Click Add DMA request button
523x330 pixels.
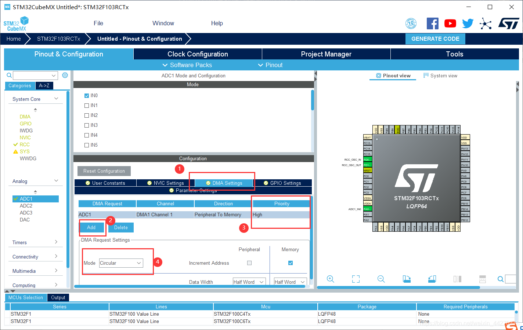[x=91, y=227]
